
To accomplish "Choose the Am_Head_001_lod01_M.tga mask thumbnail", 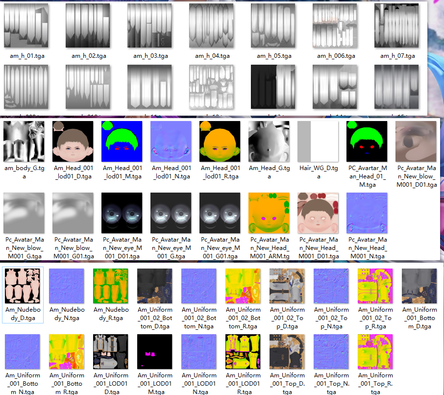I will [x=122, y=141].
